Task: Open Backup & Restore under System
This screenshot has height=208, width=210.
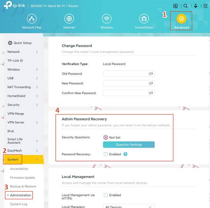Action: [x=23, y=186]
